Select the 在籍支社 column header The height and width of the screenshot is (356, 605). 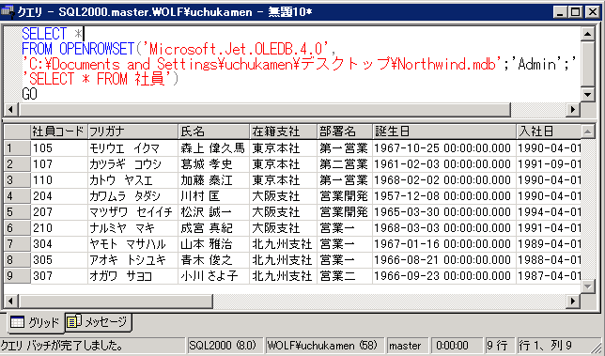283,132
